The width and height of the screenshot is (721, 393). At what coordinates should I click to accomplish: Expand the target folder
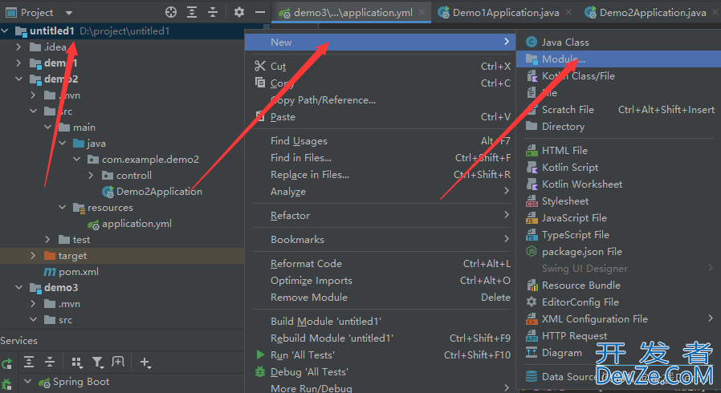point(33,256)
